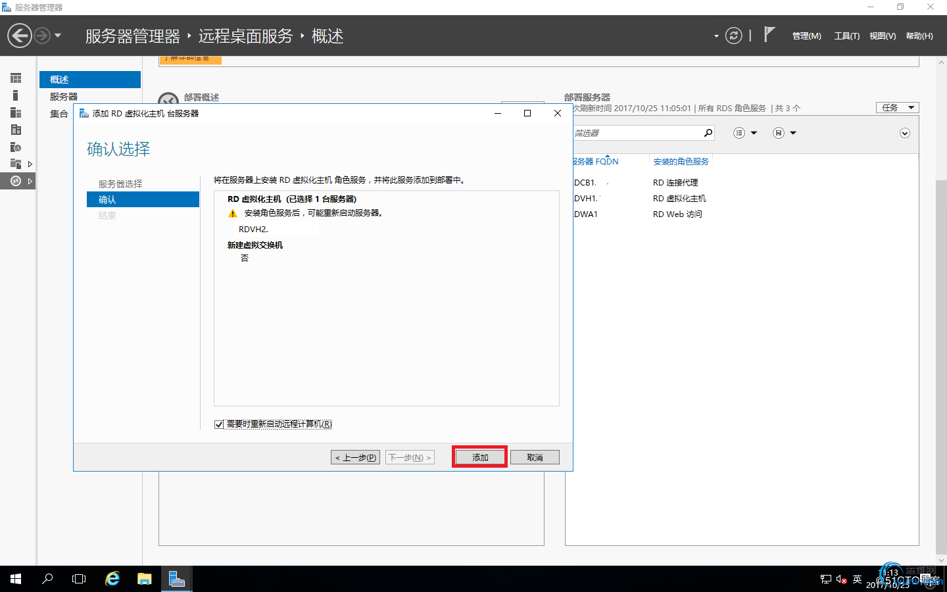Open the 管理(M) menu
Viewport: 947px width, 592px height.
coord(806,36)
